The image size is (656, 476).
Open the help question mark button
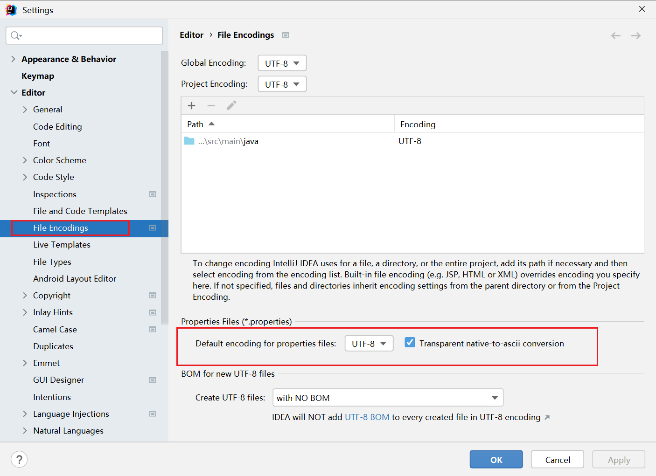(x=19, y=459)
